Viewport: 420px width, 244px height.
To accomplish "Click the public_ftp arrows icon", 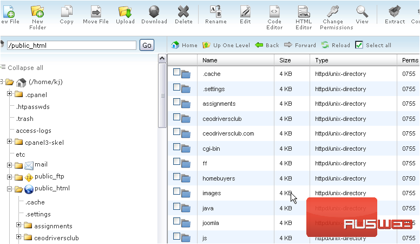I will tap(29, 177).
